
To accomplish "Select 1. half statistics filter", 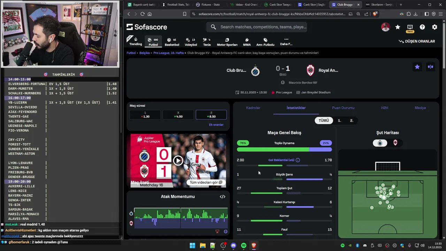I will pyautogui.click(x=339, y=121).
